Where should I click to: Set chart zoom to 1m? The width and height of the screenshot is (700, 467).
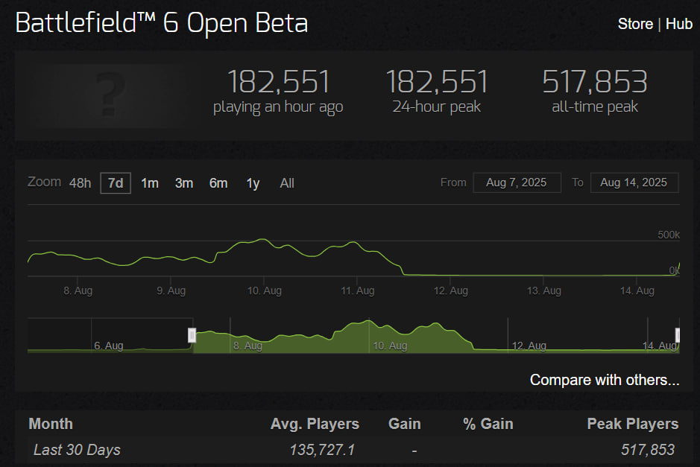pyautogui.click(x=150, y=183)
